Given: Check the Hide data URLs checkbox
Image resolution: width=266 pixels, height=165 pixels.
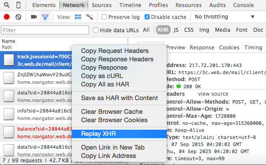Looking at the screenshot, I should point(96,30).
